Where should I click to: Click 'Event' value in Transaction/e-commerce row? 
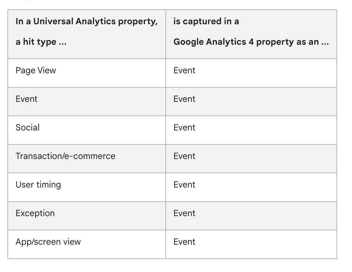(184, 156)
